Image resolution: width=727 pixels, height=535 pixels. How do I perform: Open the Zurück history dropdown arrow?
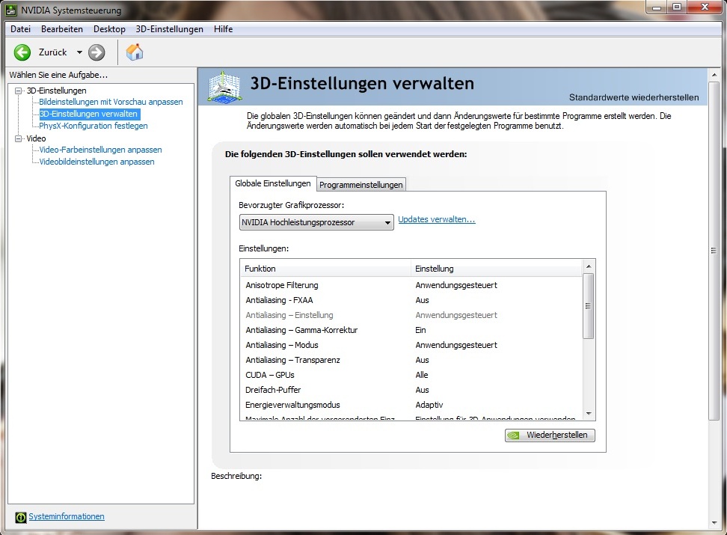[79, 52]
